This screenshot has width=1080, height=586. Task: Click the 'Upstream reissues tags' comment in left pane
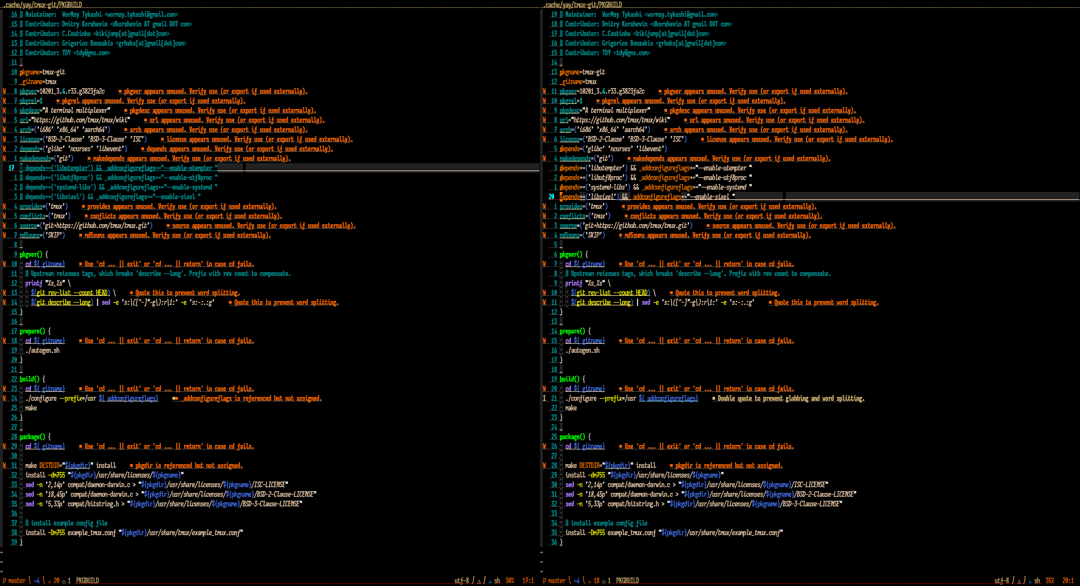158,274
